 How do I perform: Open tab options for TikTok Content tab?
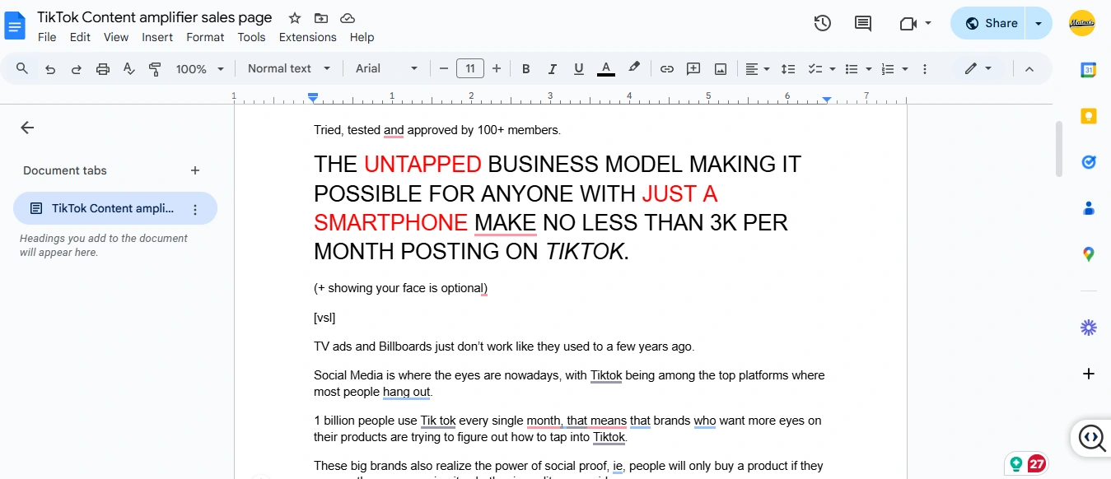195,209
